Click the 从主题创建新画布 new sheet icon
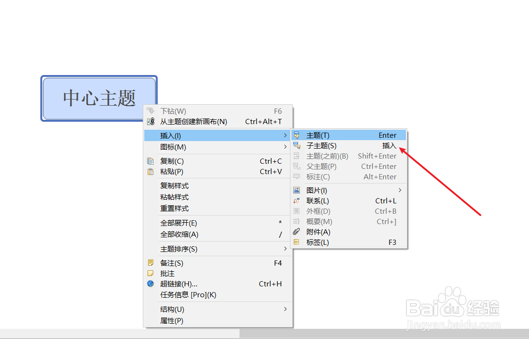This screenshot has width=529, height=343. 150,121
